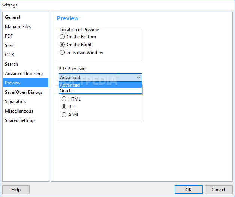Click the OK button
Viewport: 235px width, 197px height.
click(x=189, y=190)
